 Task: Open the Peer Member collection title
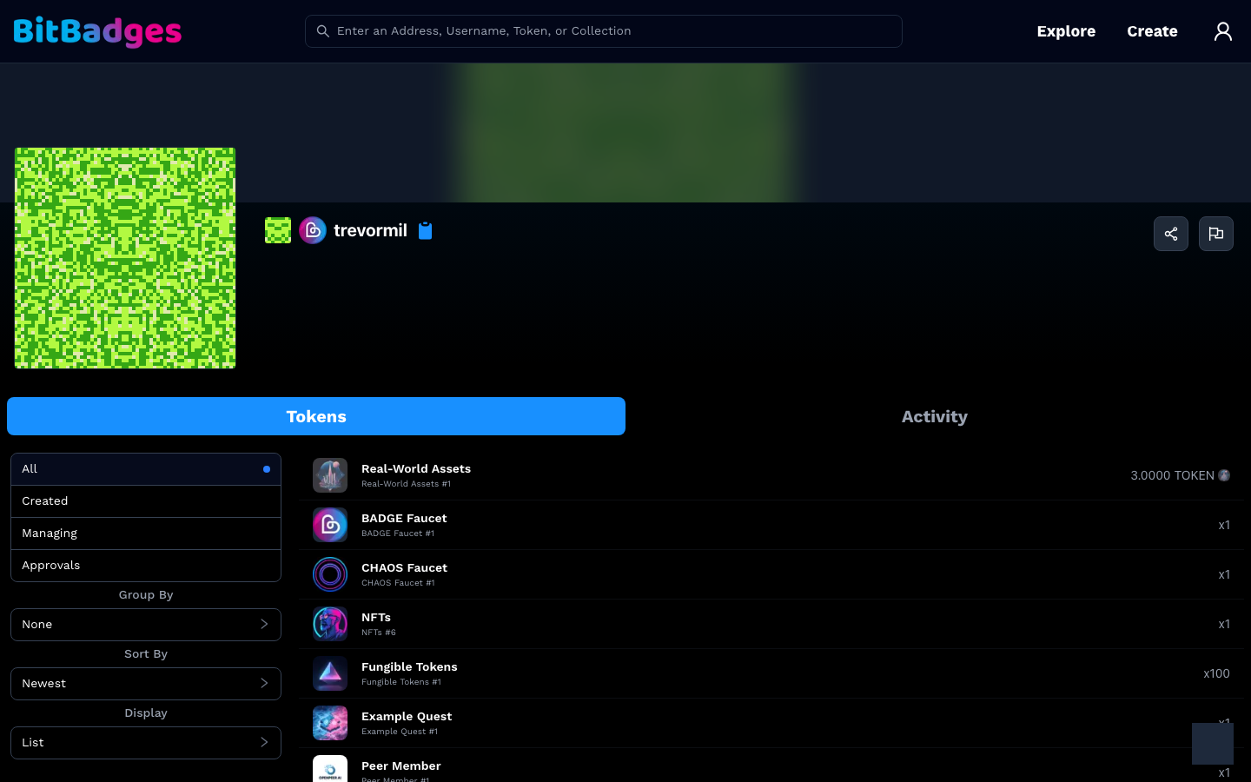click(x=401, y=765)
